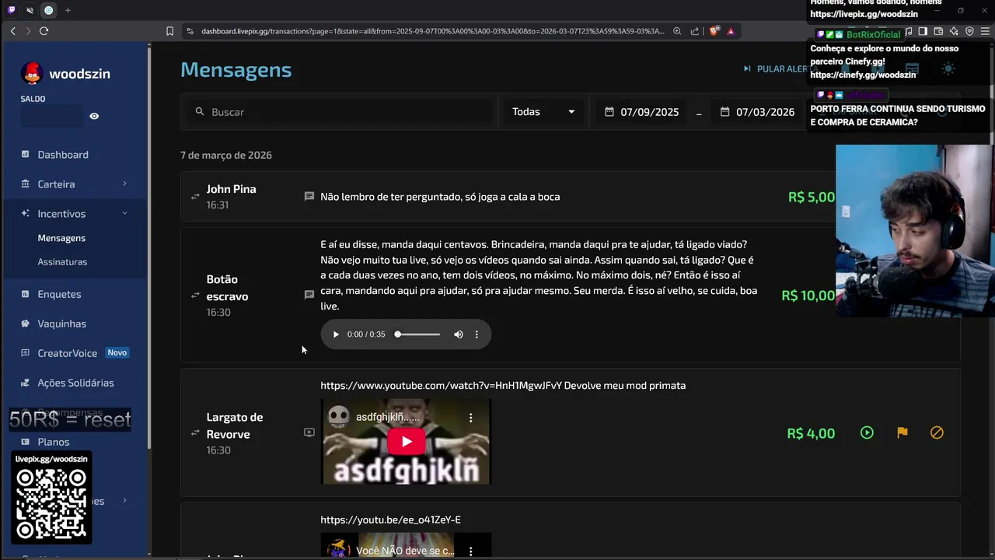Click Botão escravo transfer arrows icon
Viewport: 995px width, 560px height.
195,296
